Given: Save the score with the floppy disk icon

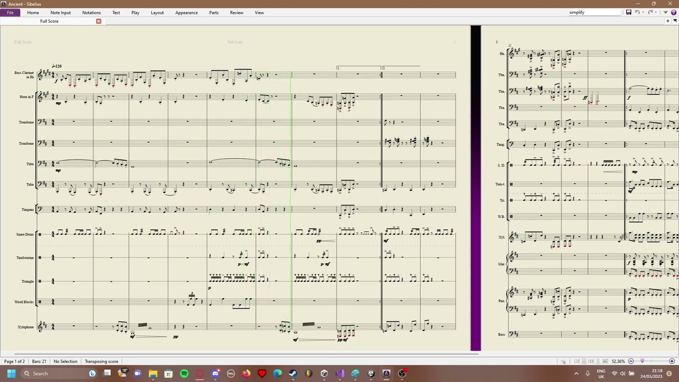Looking at the screenshot, I should pos(629,12).
